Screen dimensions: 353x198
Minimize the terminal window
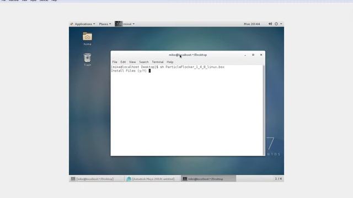point(245,55)
